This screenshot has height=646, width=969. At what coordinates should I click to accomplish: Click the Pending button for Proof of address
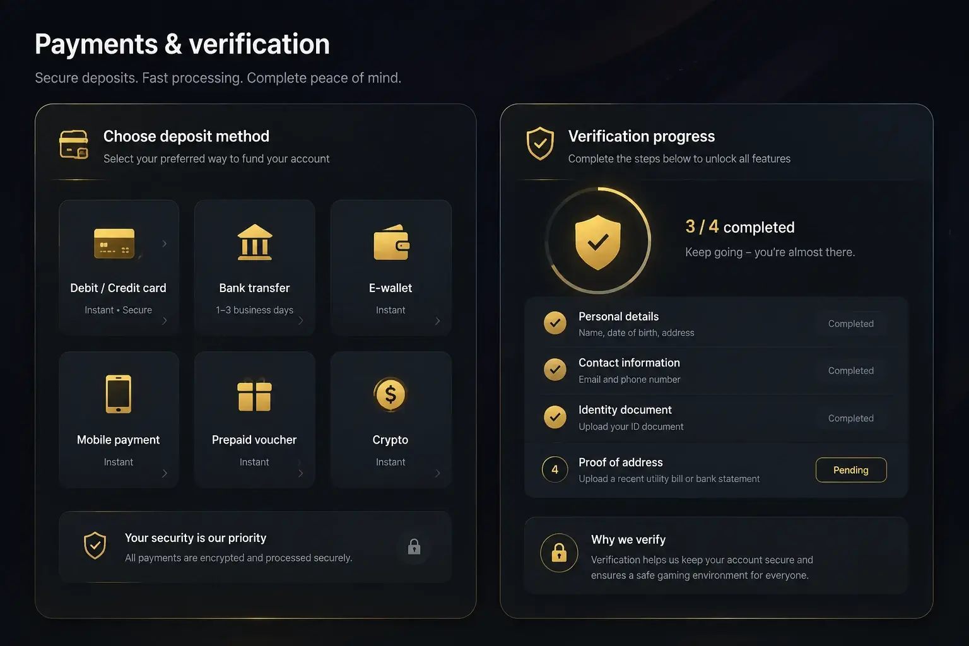pos(851,470)
